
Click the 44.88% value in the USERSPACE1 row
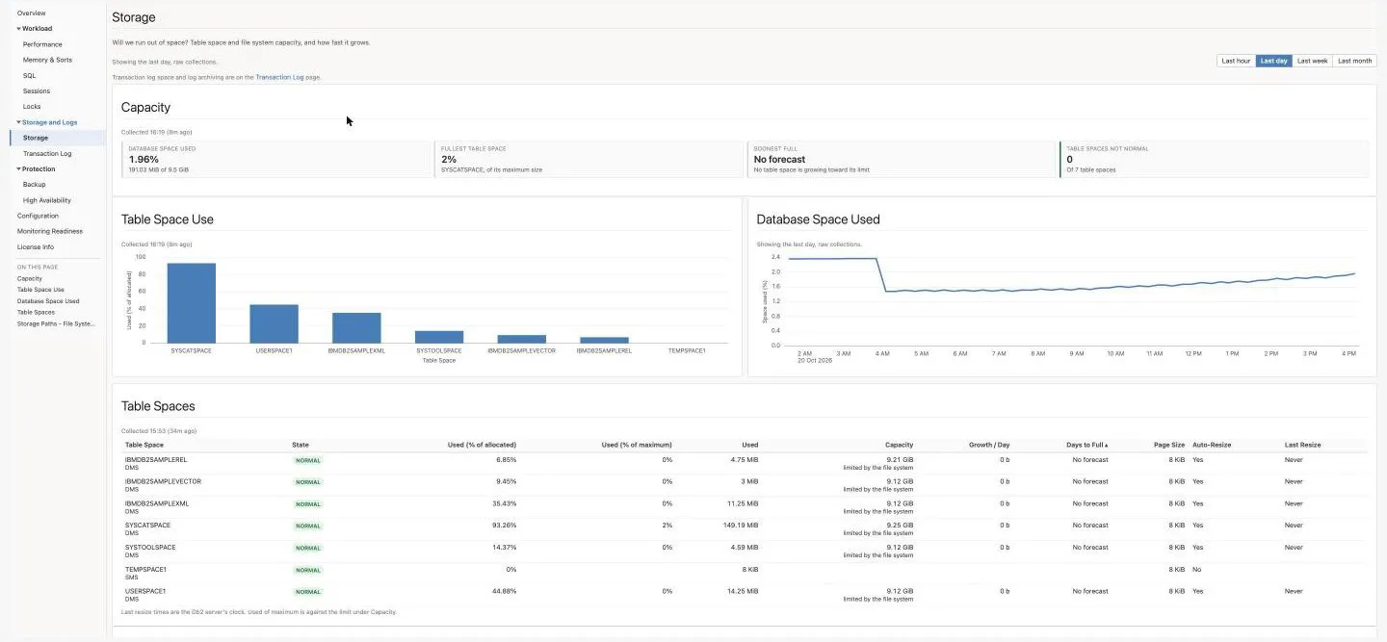[503, 591]
